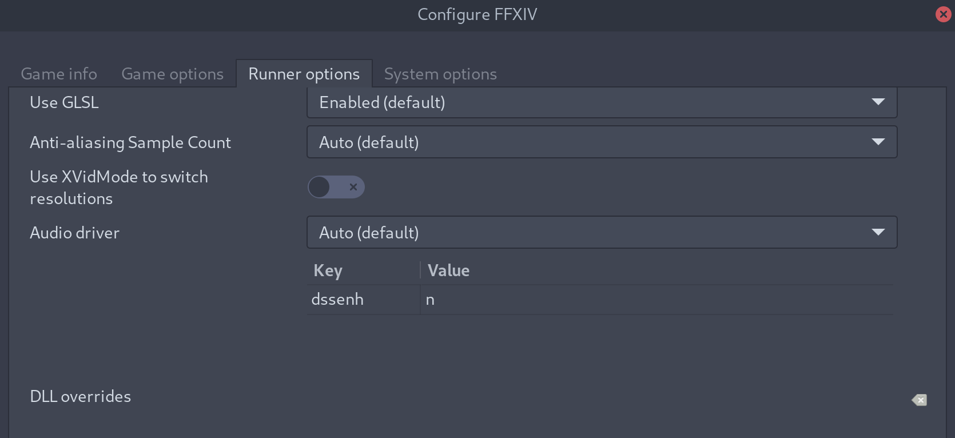Switch to the Game info tab

pos(59,74)
